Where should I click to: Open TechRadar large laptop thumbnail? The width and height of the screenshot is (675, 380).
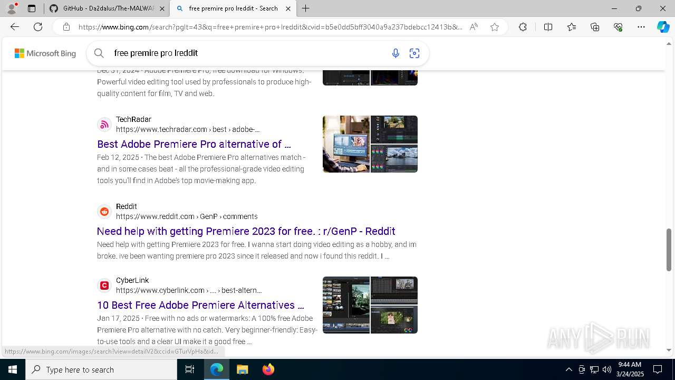coord(346,144)
